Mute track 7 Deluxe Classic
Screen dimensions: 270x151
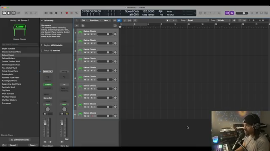(x=85, y=89)
